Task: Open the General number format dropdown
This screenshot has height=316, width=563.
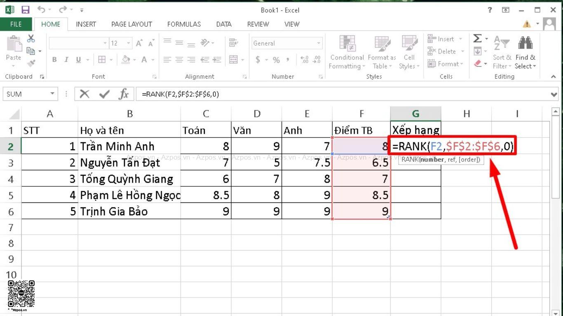Action: 319,43
